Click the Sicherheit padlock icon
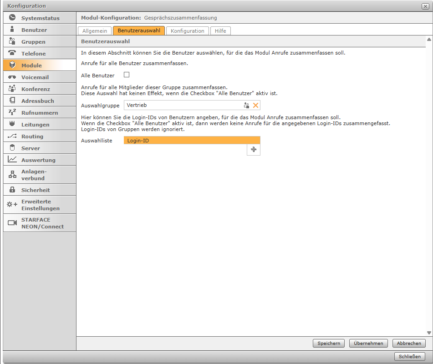Viewport: 433px width, 364px height. point(12,190)
